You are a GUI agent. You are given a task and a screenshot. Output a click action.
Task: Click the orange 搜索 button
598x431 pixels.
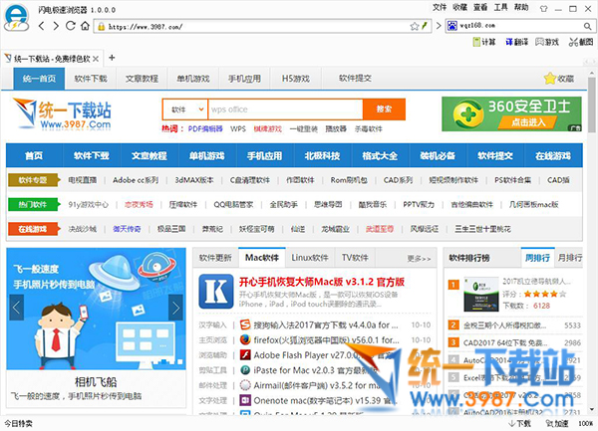click(x=384, y=108)
